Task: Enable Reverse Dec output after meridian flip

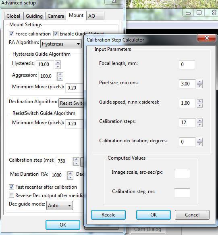Action: (x=11, y=195)
